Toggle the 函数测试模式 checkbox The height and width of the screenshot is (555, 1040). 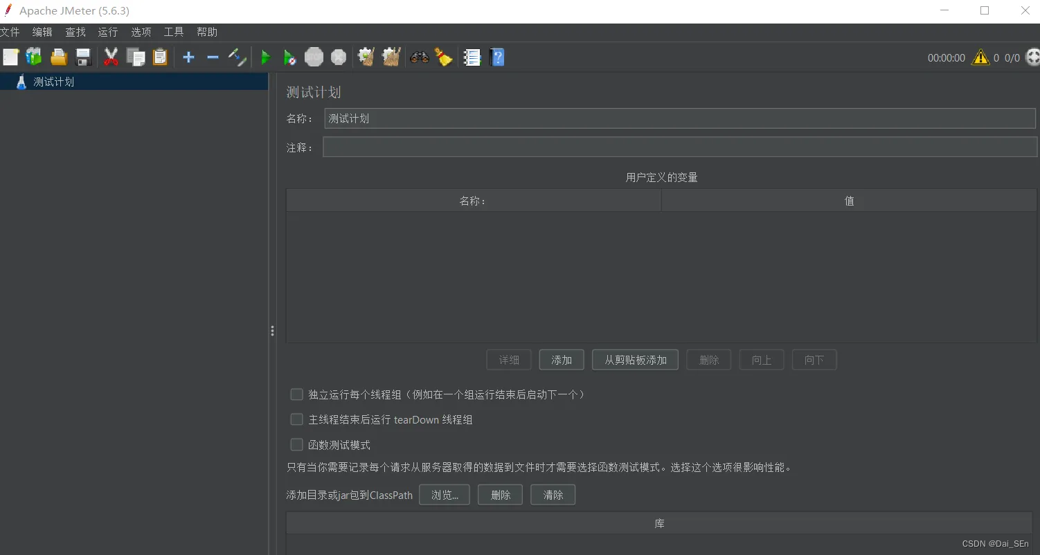click(x=297, y=445)
